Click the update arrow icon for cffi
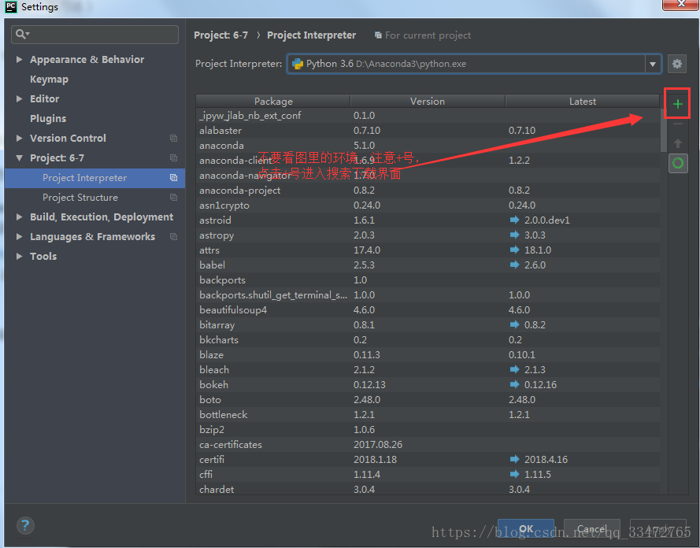Viewport: 700px width, 548px height. tap(514, 474)
